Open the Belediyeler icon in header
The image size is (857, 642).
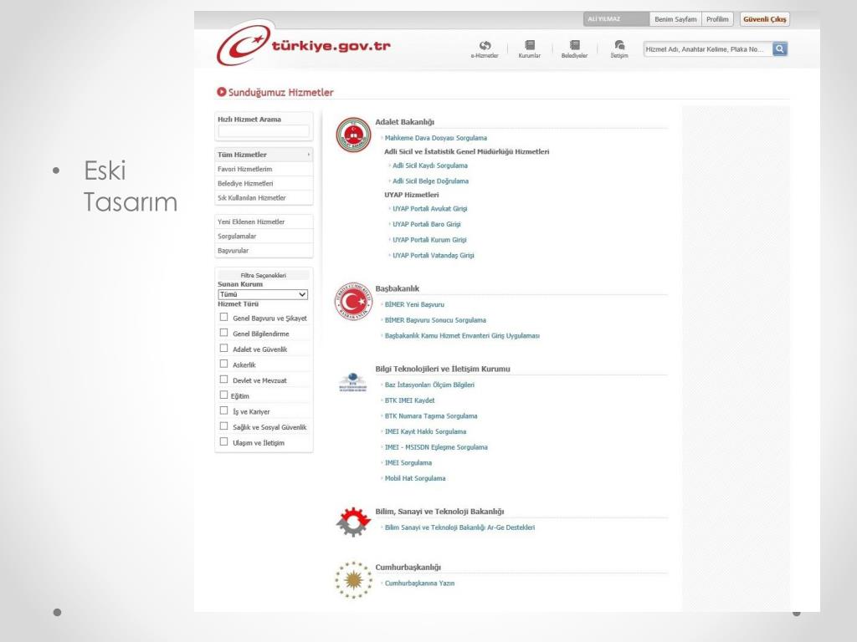[574, 45]
